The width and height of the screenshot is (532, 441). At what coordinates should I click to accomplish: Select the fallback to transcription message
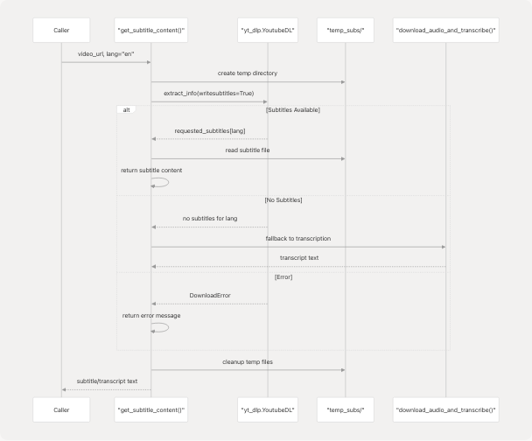point(298,239)
